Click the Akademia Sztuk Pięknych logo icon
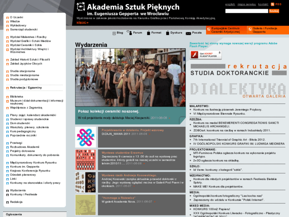The height and width of the screenshot is (217, 289). click(81, 6)
